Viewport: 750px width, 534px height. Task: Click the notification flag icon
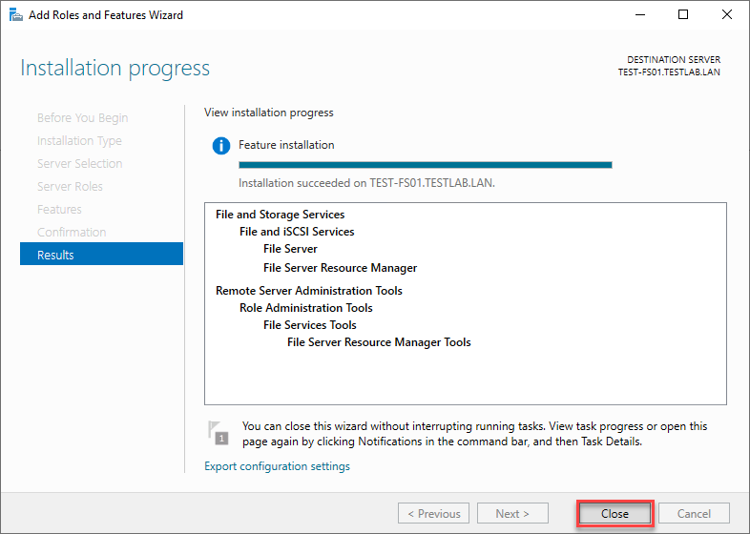click(x=219, y=433)
